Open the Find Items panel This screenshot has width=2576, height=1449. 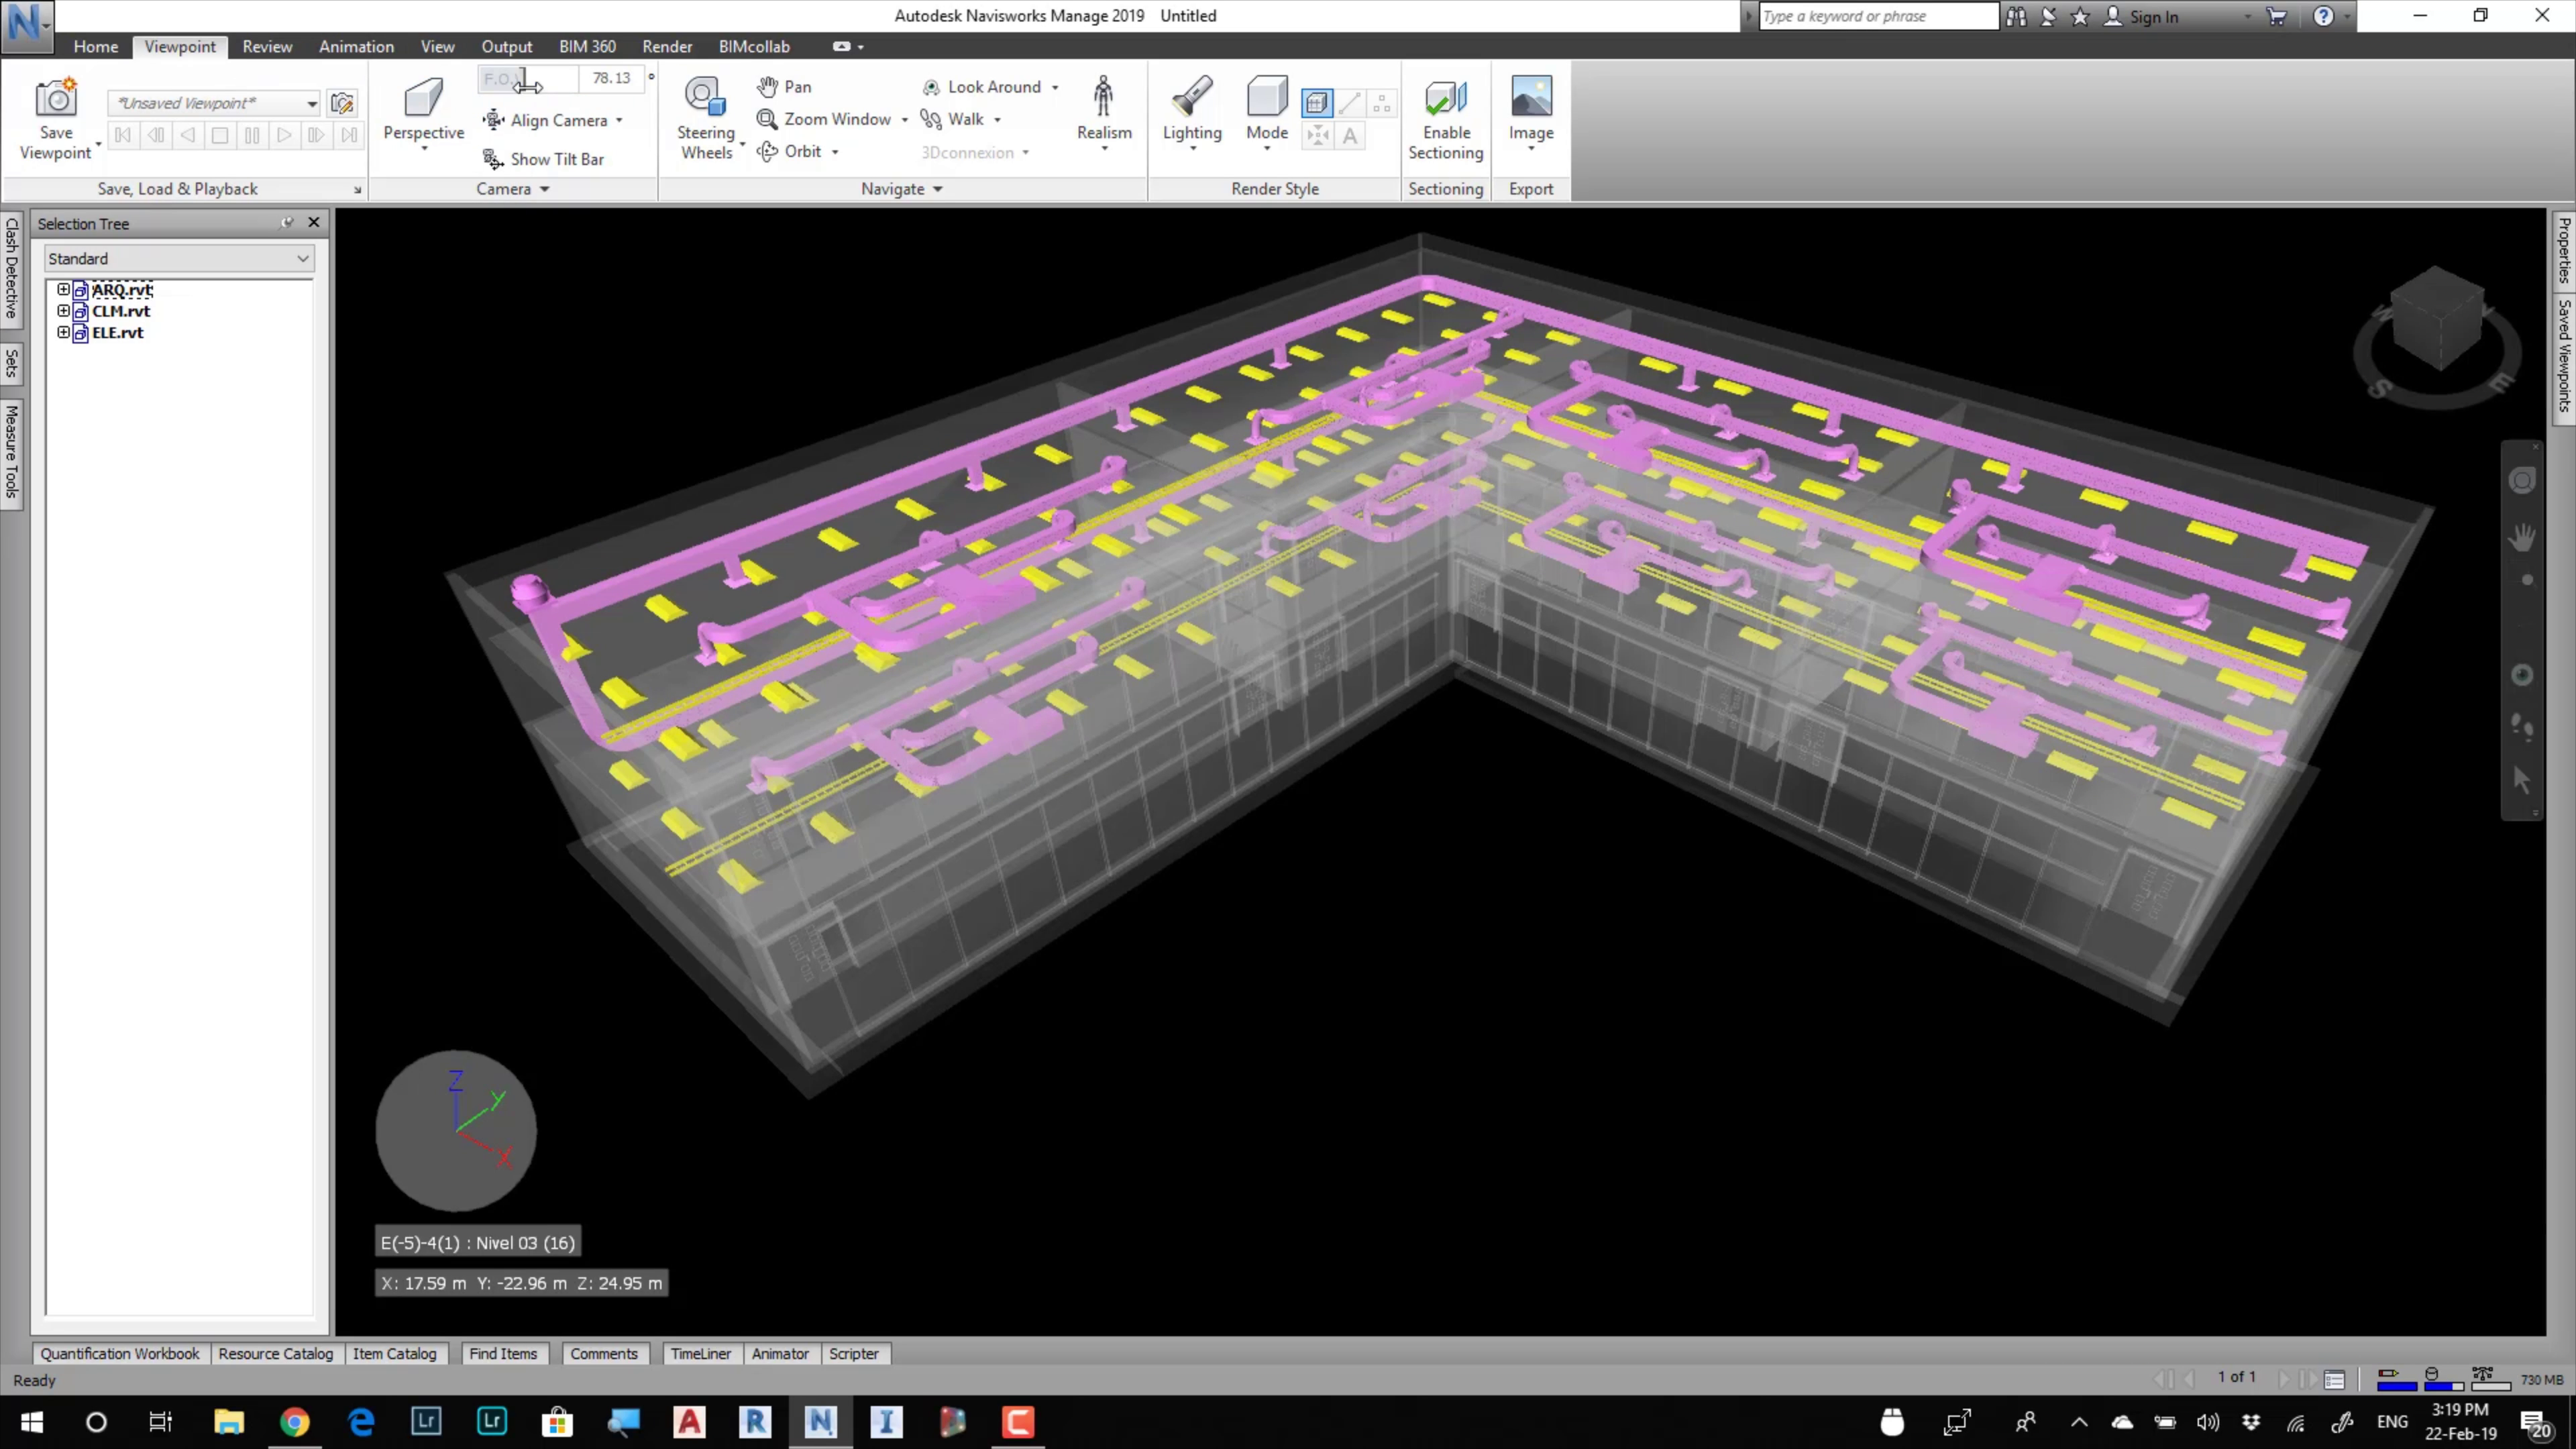(x=503, y=1354)
